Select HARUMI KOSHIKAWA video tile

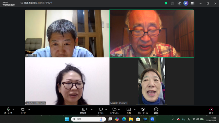tap(67, 81)
